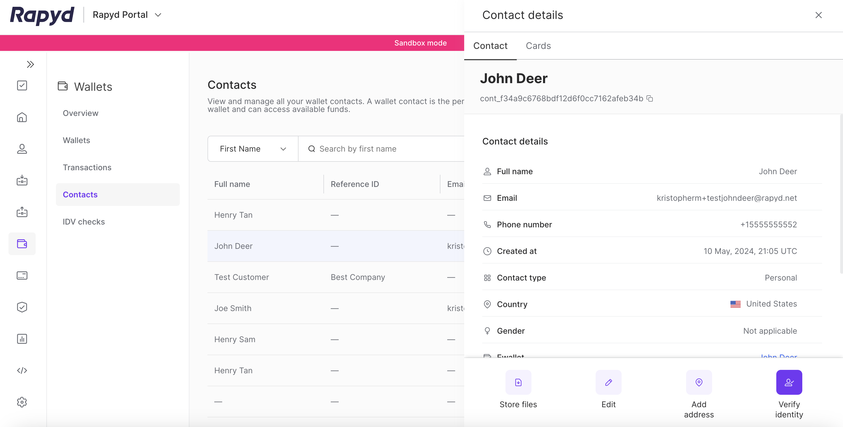Expand the collapsed sidebar with double chevron
The width and height of the screenshot is (843, 427).
click(x=30, y=64)
